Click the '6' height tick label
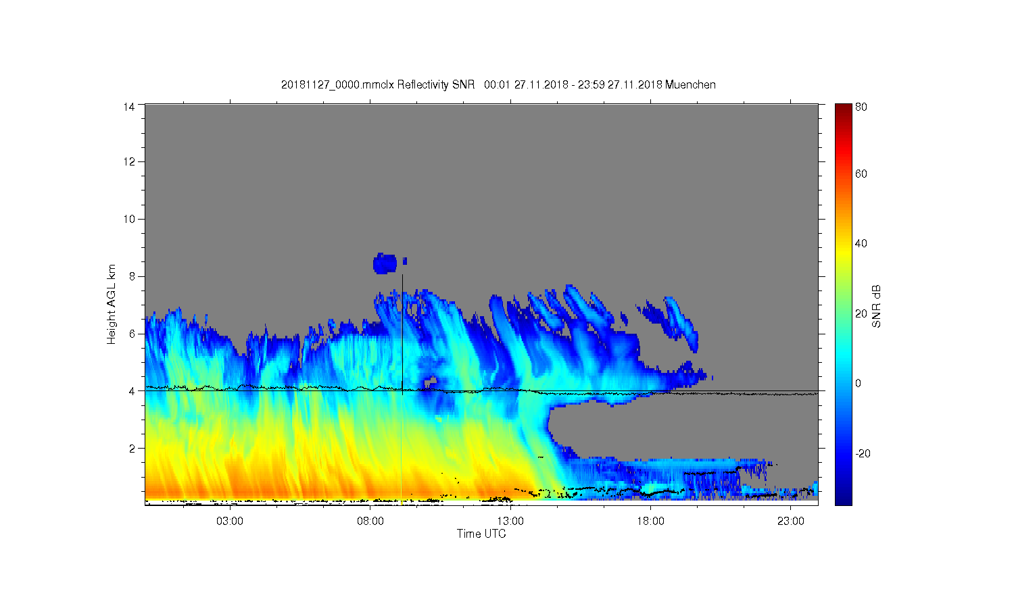1014x608 pixels. [132, 334]
